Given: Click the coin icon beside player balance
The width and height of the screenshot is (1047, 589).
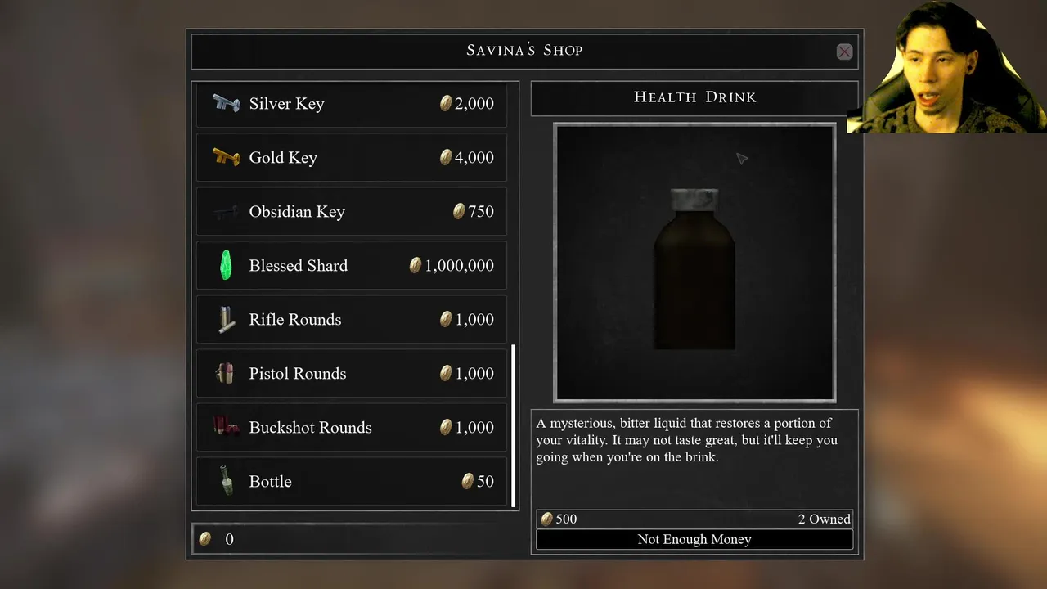Looking at the screenshot, I should pos(205,538).
